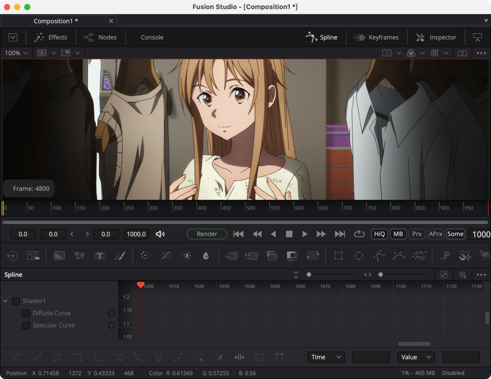Viewport: 491px width, 379px height.
Task: Stop playback
Action: pyautogui.click(x=289, y=234)
